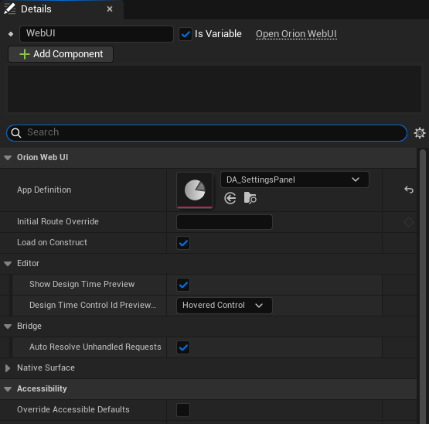Click the Initial Route Override reset diamond
This screenshot has width=429, height=424.
pyautogui.click(x=409, y=222)
